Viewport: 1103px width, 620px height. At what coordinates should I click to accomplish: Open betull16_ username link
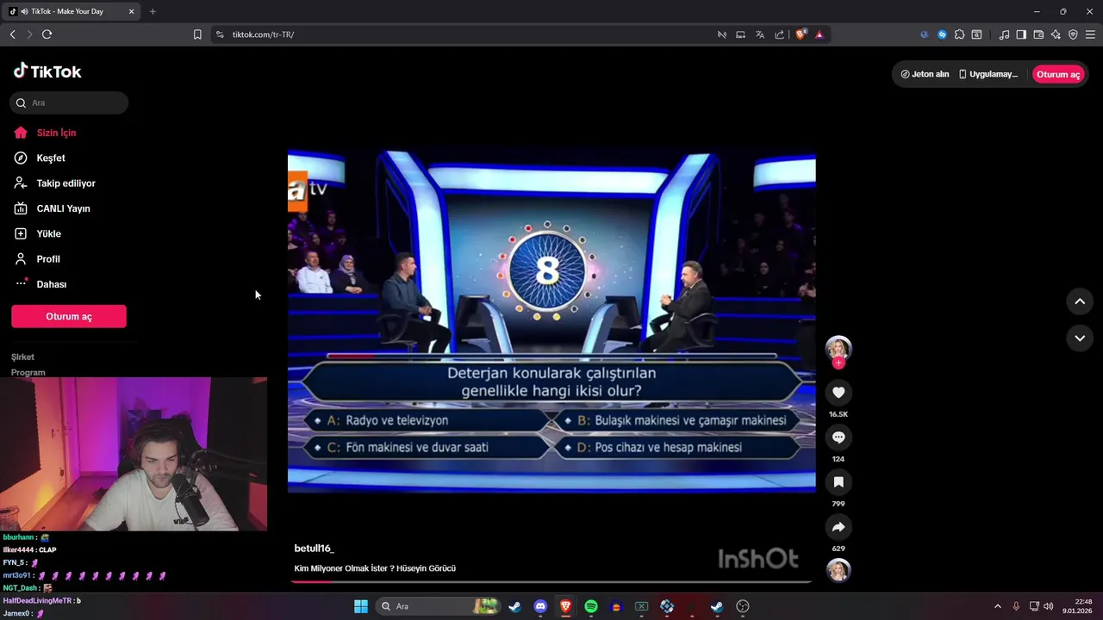tap(314, 549)
